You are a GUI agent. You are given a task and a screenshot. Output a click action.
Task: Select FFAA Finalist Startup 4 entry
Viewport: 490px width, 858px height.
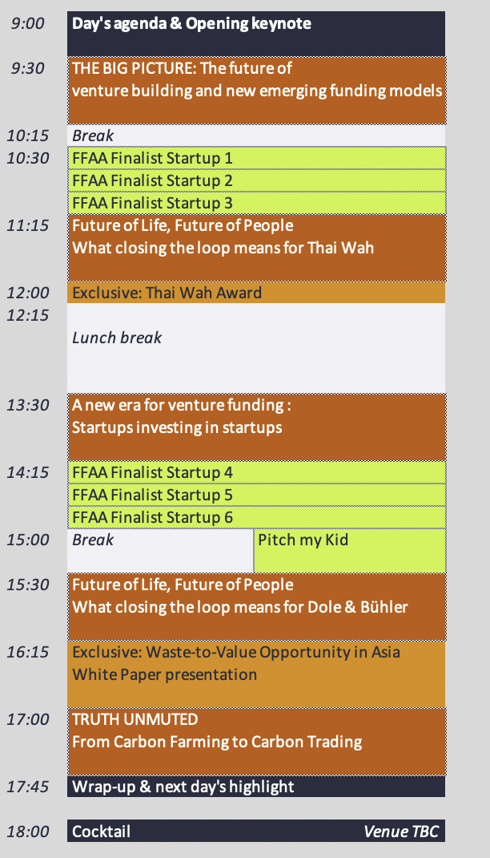click(255, 472)
